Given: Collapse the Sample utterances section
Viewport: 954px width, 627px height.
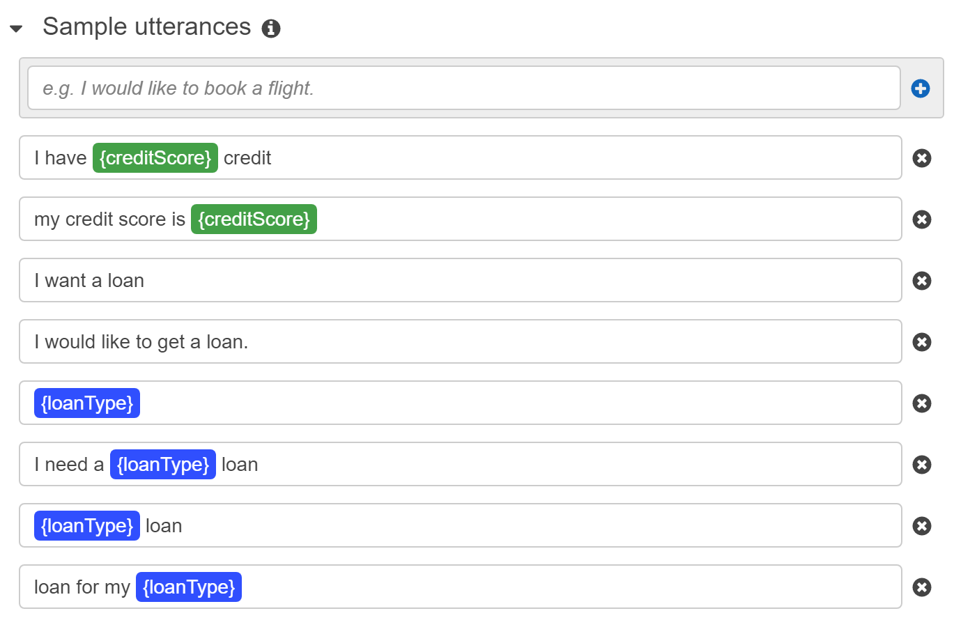Looking at the screenshot, I should (x=16, y=29).
